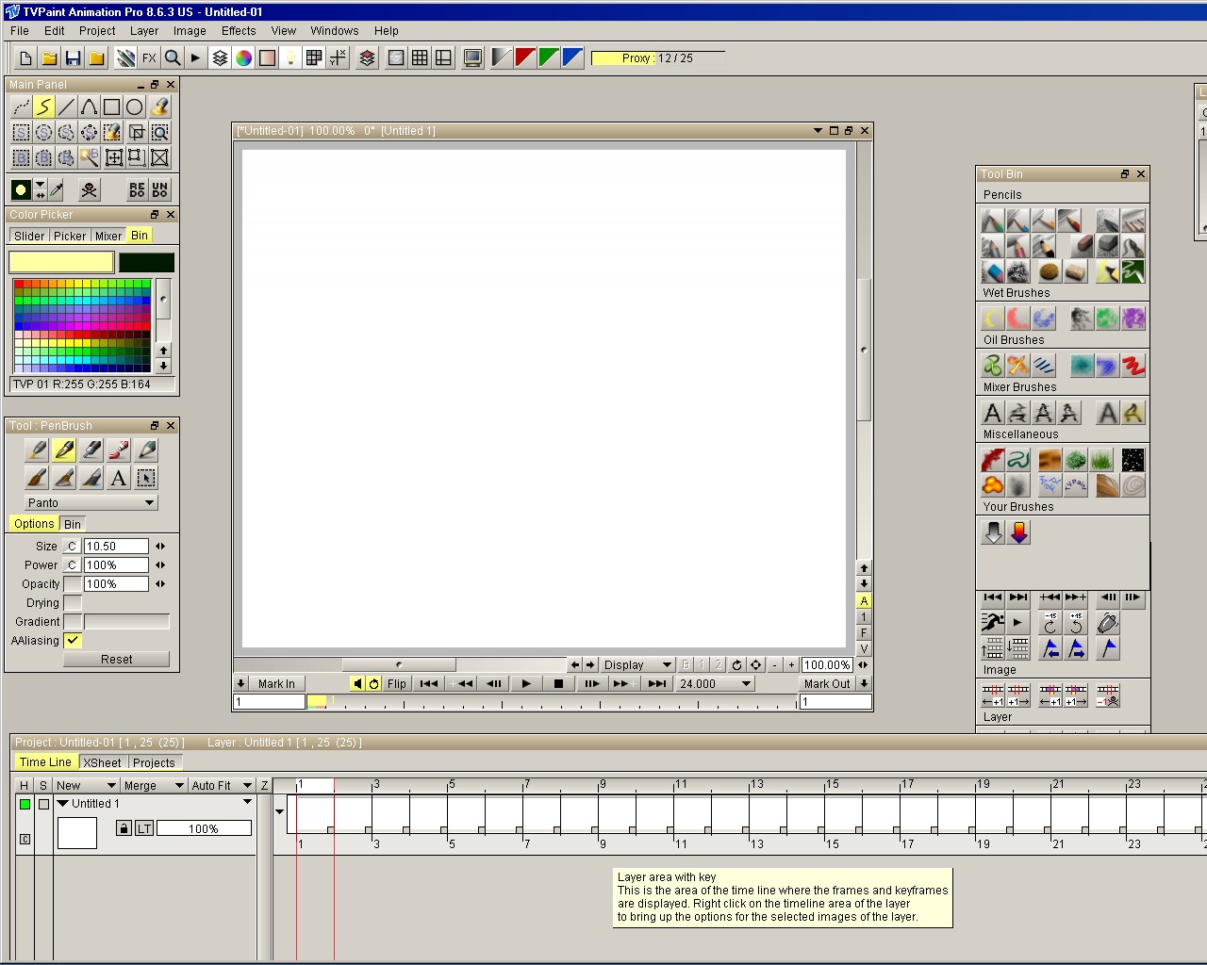Switch to the Projects tab
Screen dimensions: 1207x965
coord(154,763)
